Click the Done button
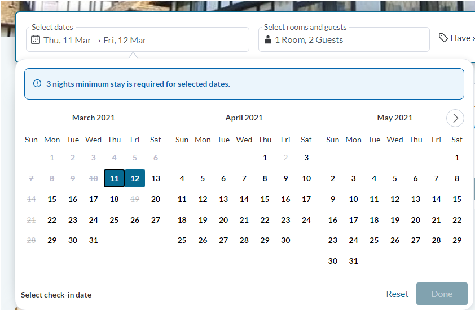Viewport: 475px width, 310px height. pyautogui.click(x=442, y=294)
